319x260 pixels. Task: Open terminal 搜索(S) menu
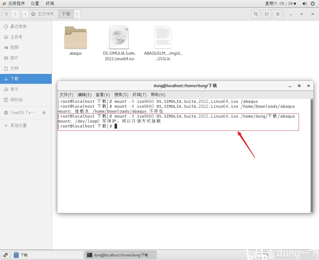121,95
